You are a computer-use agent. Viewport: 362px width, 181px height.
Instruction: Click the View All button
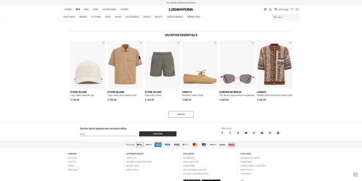coord(181,114)
